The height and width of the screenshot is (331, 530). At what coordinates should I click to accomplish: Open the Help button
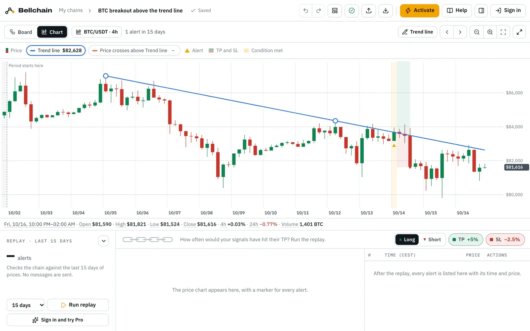(457, 11)
